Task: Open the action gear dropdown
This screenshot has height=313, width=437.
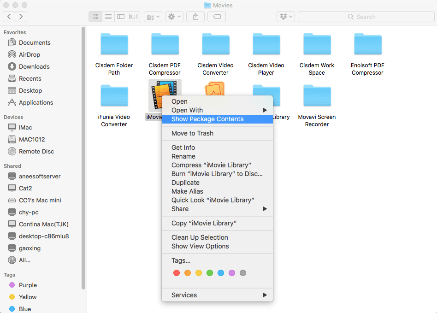Action: pyautogui.click(x=173, y=16)
